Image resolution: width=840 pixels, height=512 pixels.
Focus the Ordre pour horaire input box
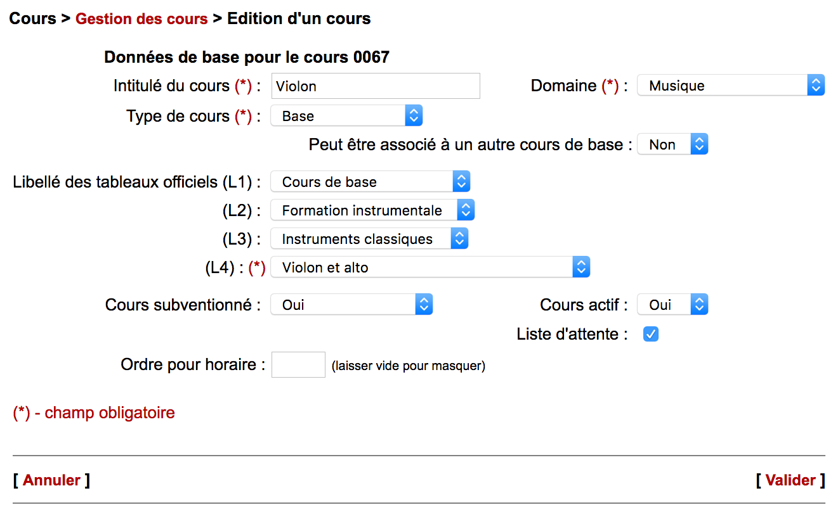(298, 365)
